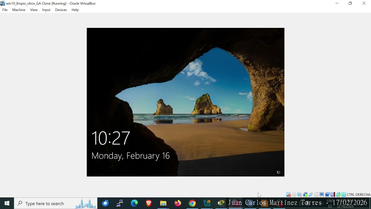Launch Microsoft Edge from the taskbar
The height and width of the screenshot is (209, 371).
click(134, 203)
